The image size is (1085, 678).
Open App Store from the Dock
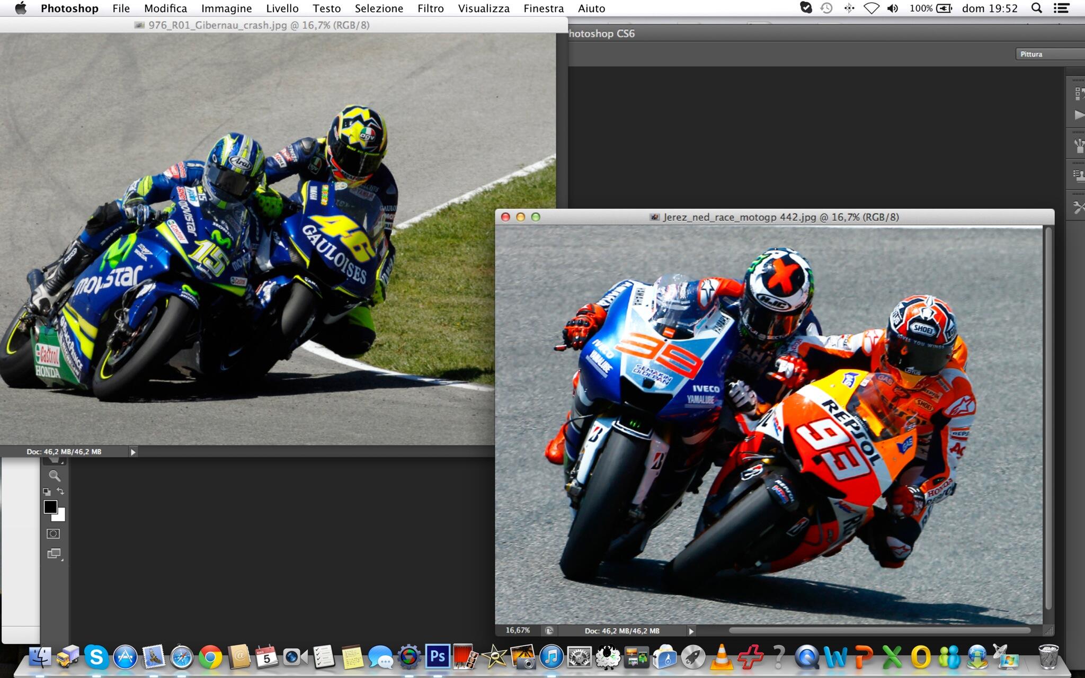[125, 657]
